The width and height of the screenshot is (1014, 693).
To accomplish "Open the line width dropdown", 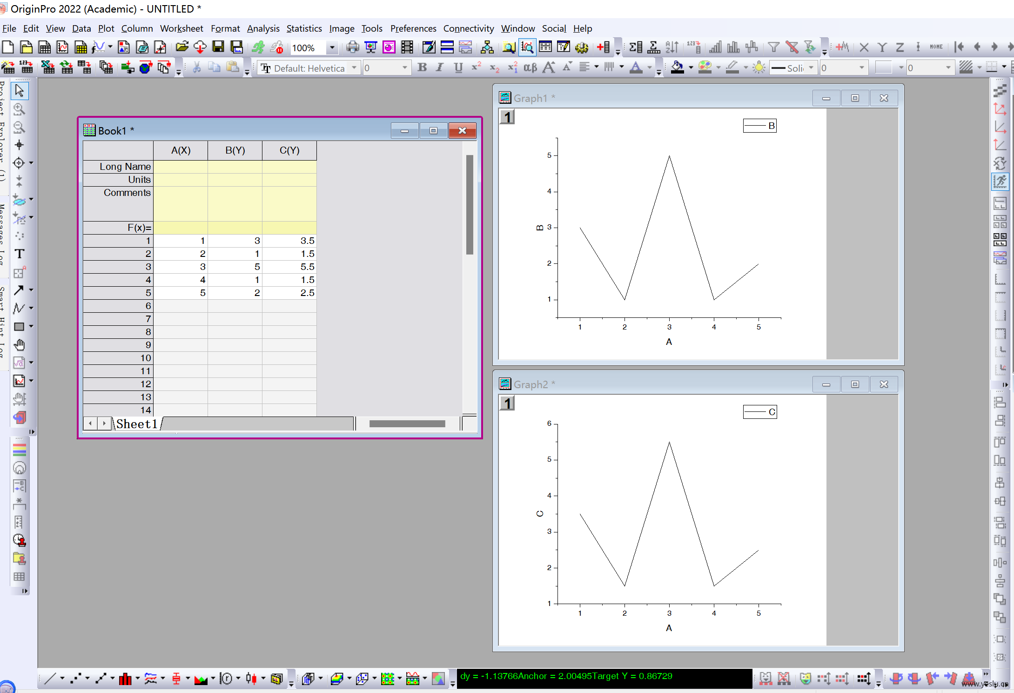I will [x=861, y=68].
